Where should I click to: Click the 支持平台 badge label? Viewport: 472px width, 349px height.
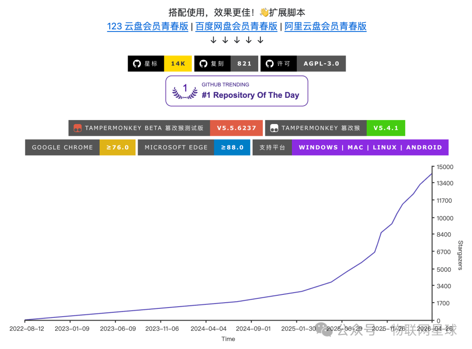272,148
